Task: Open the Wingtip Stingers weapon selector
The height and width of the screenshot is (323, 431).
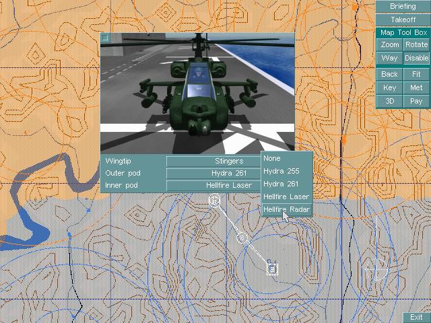Action: click(213, 161)
